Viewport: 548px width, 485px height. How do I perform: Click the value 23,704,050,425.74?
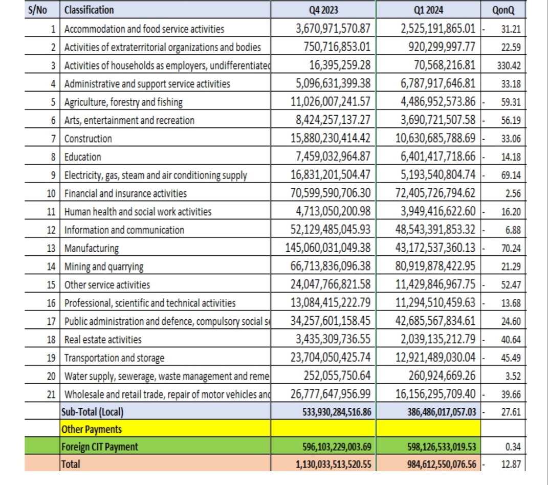point(330,358)
